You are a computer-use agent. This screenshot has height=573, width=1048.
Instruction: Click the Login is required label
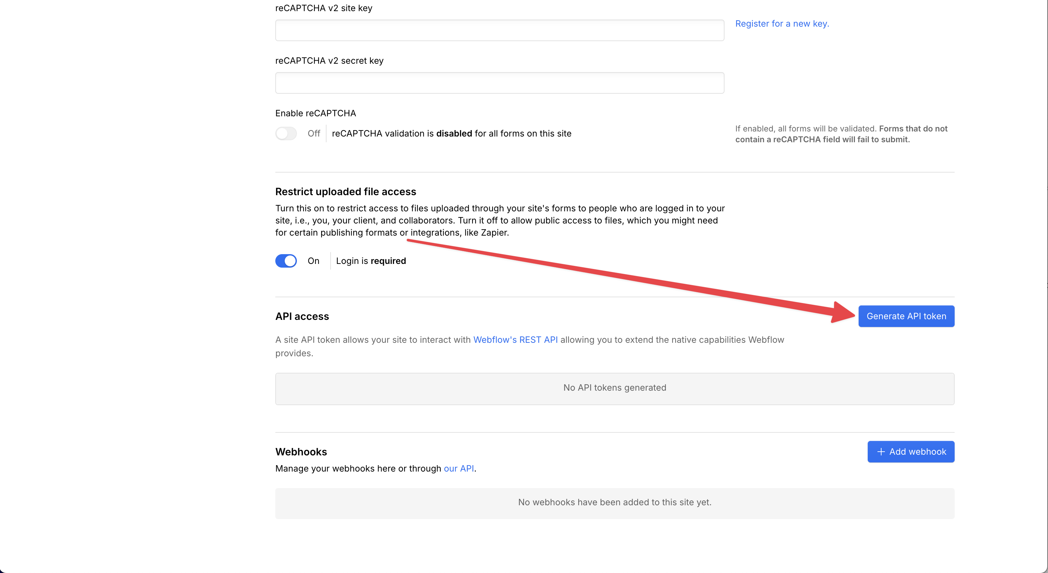point(371,261)
